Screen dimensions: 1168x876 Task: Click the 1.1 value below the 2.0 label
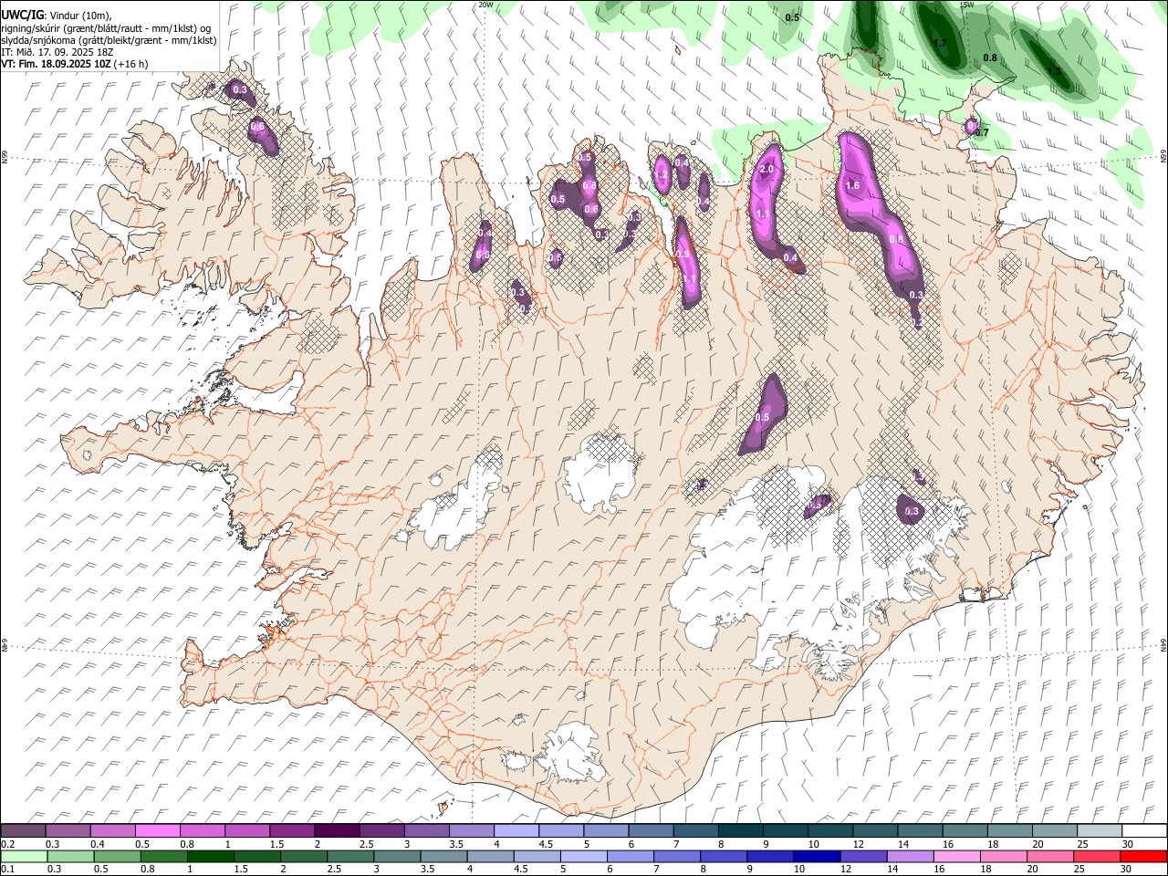tap(764, 214)
